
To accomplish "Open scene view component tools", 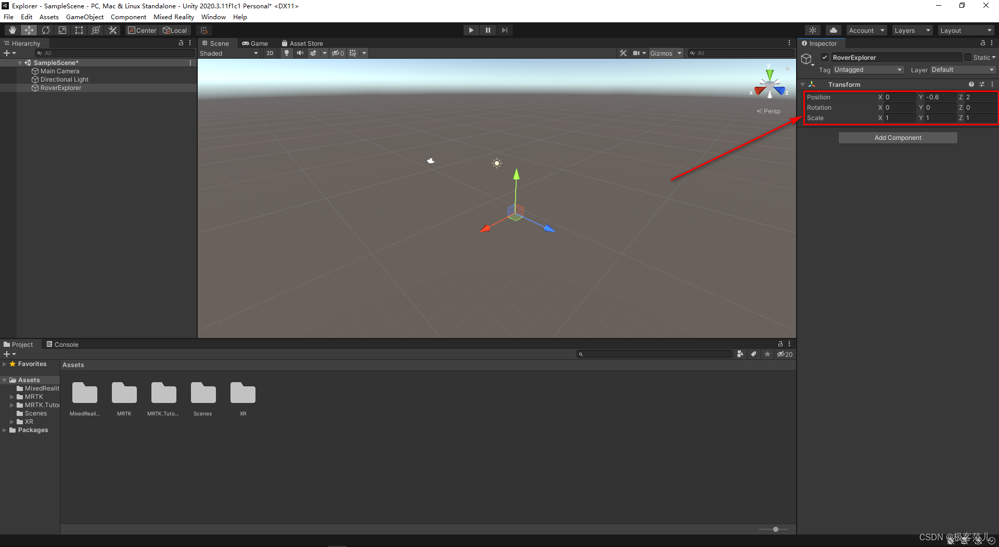I will pos(623,53).
